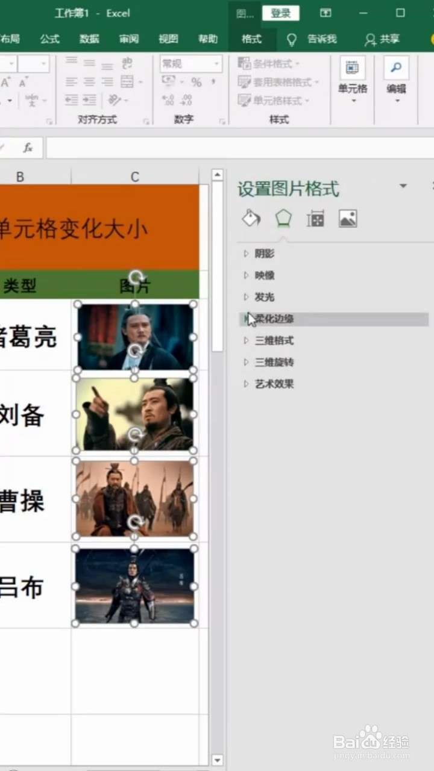Open the 单元格样式 dropdown
Image resolution: width=434 pixels, height=771 pixels.
click(273, 101)
